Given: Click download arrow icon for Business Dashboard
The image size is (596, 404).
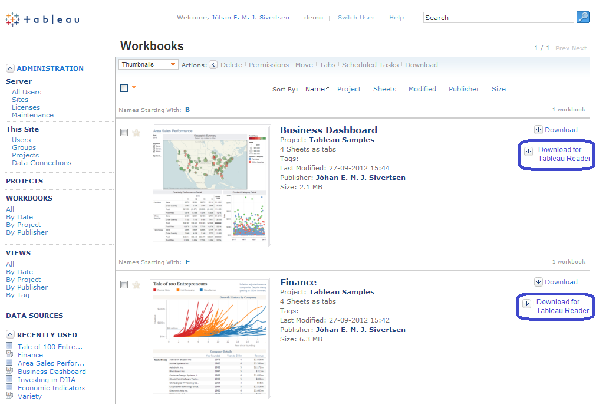Looking at the screenshot, I should pyautogui.click(x=538, y=130).
